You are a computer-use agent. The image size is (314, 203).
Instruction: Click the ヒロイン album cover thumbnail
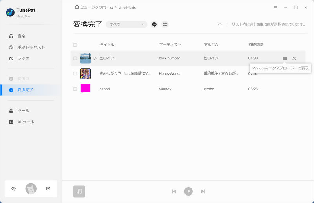(86, 59)
